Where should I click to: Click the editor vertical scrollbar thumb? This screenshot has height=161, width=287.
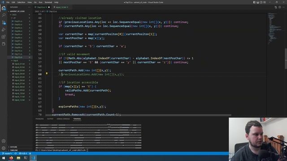(286, 59)
